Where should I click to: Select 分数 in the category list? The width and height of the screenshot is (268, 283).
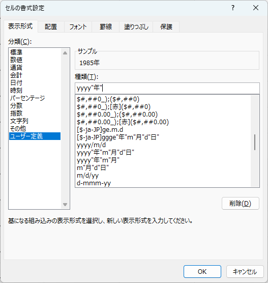pos(35,105)
